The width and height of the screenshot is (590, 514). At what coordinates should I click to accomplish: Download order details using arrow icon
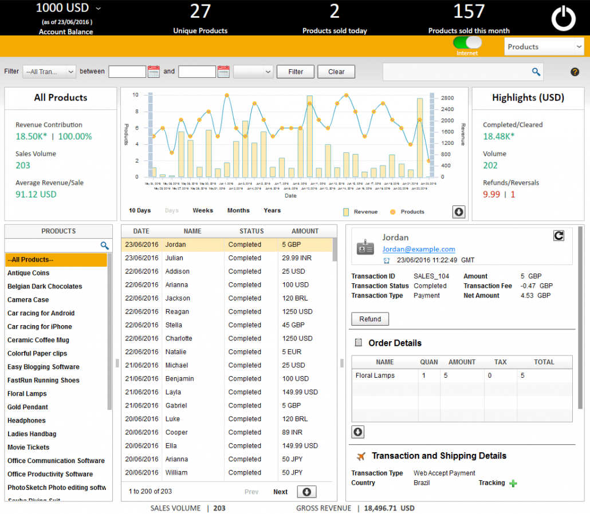point(358,432)
